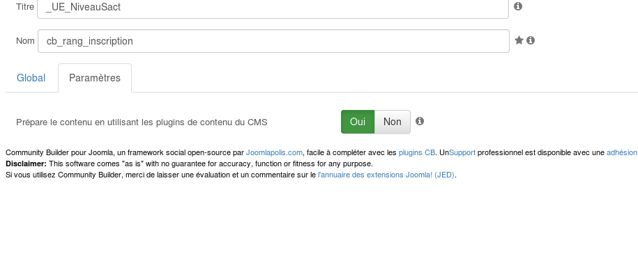Click the adhésion link
The height and width of the screenshot is (263, 638).
pos(622,152)
